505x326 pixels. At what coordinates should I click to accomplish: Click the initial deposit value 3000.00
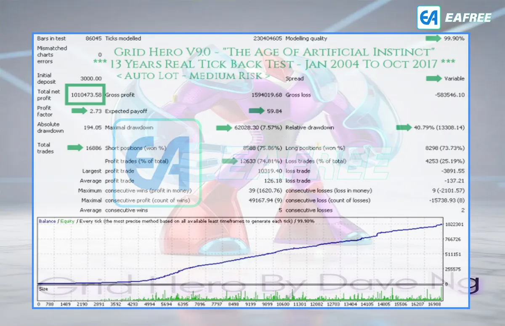[x=91, y=78]
